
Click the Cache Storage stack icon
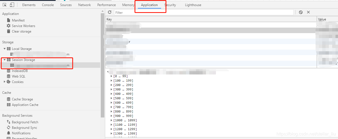pyautogui.click(x=9, y=99)
